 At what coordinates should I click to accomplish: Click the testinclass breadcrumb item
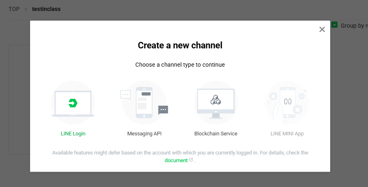click(x=46, y=9)
